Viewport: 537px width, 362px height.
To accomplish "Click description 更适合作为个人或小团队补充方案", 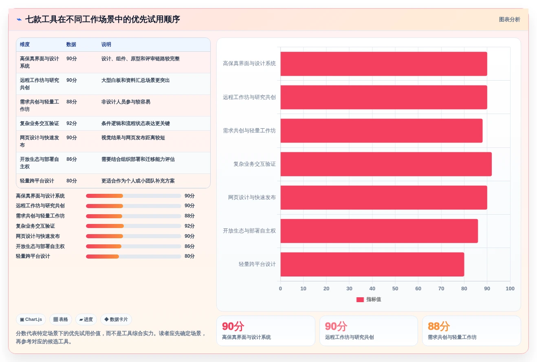I will [138, 181].
